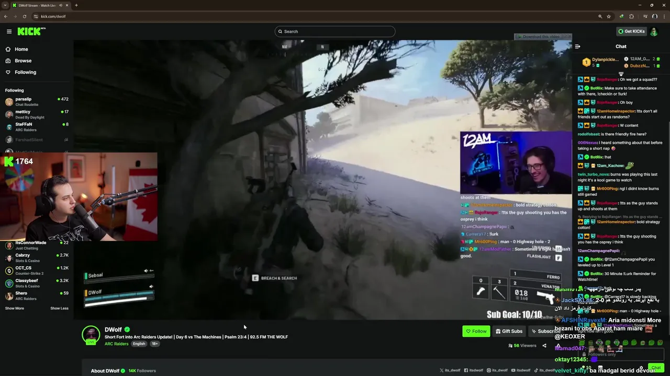The width and height of the screenshot is (670, 376).
Task: Click 006Nexus username in chat
Action: (x=587, y=143)
